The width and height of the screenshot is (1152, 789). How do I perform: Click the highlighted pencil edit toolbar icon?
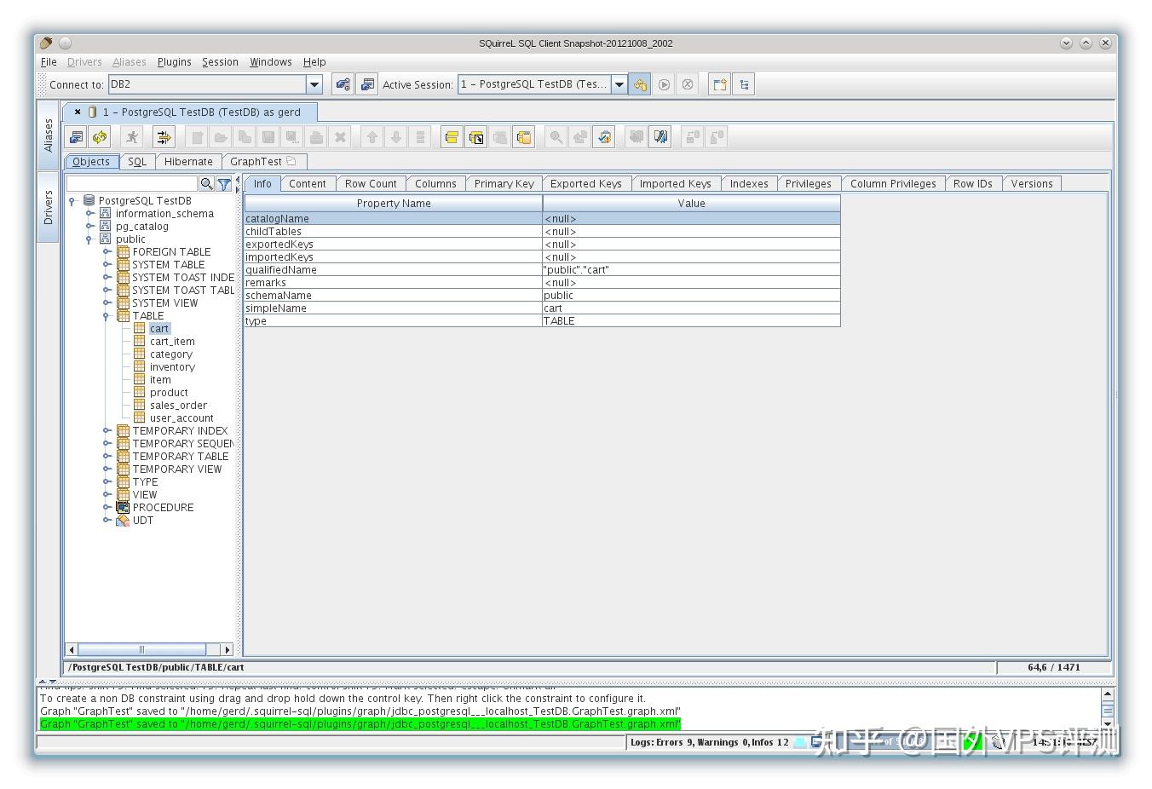tap(660, 136)
